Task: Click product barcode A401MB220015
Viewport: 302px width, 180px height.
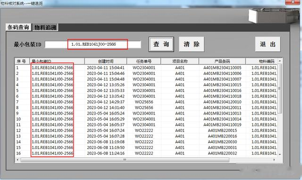Action: coord(222,131)
